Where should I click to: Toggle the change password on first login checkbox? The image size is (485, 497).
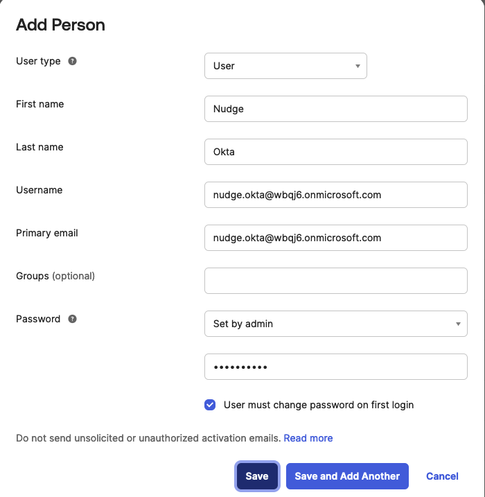pyautogui.click(x=210, y=405)
